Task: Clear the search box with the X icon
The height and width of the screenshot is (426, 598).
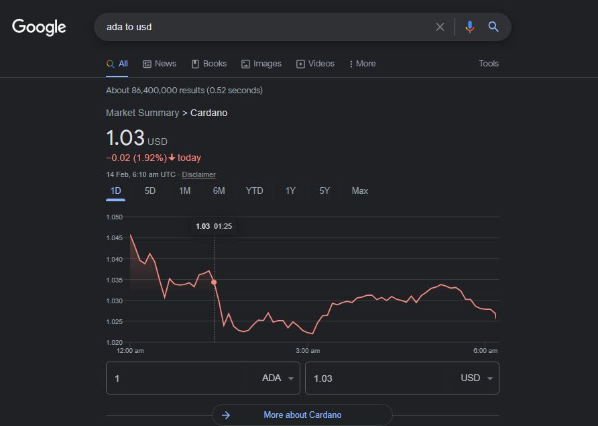Action: pyautogui.click(x=440, y=27)
